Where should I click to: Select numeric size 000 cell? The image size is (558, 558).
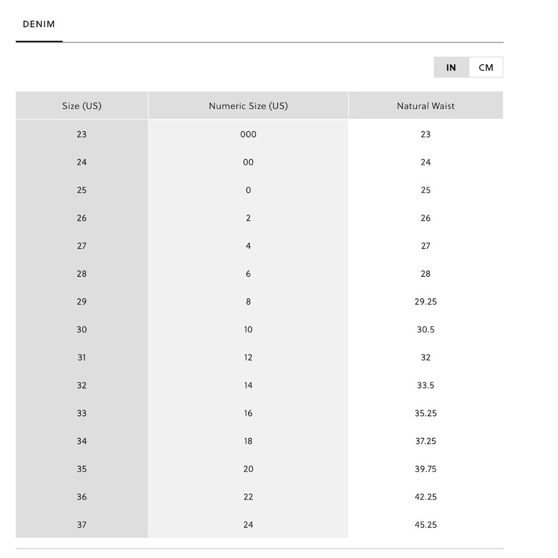pyautogui.click(x=248, y=134)
